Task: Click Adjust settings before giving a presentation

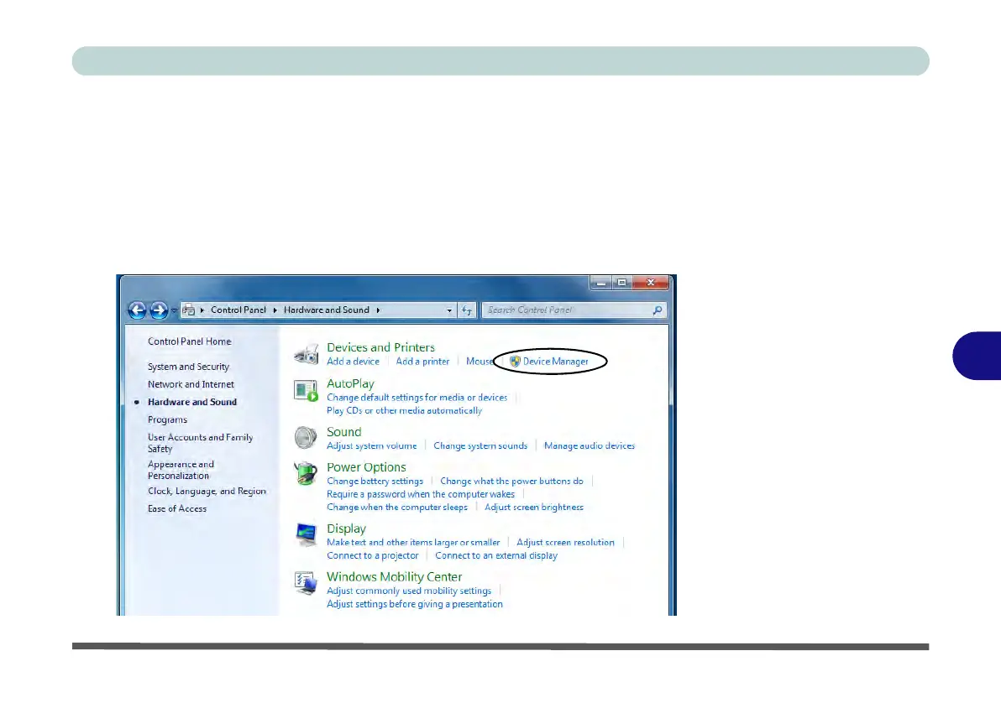Action: pos(414,604)
